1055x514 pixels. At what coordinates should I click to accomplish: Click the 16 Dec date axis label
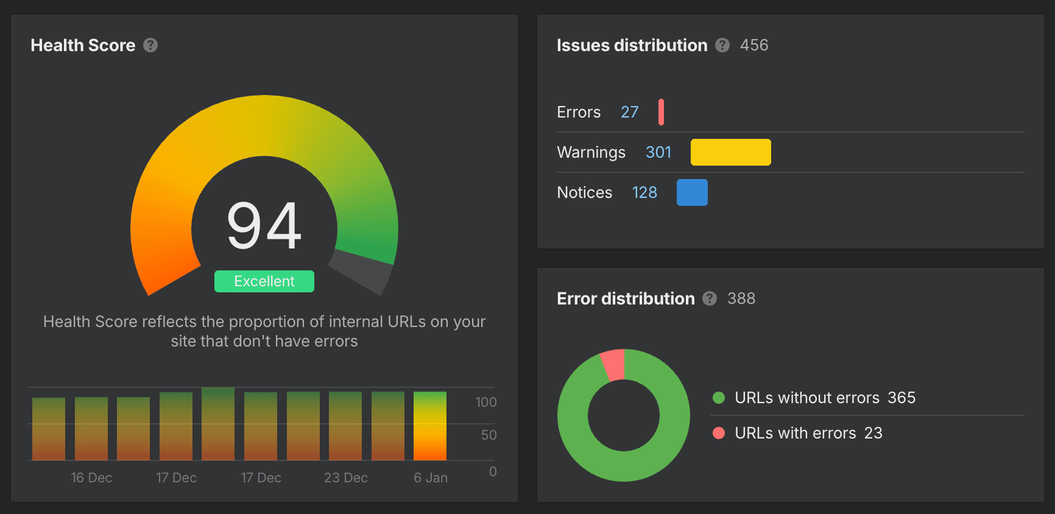pyautogui.click(x=91, y=477)
